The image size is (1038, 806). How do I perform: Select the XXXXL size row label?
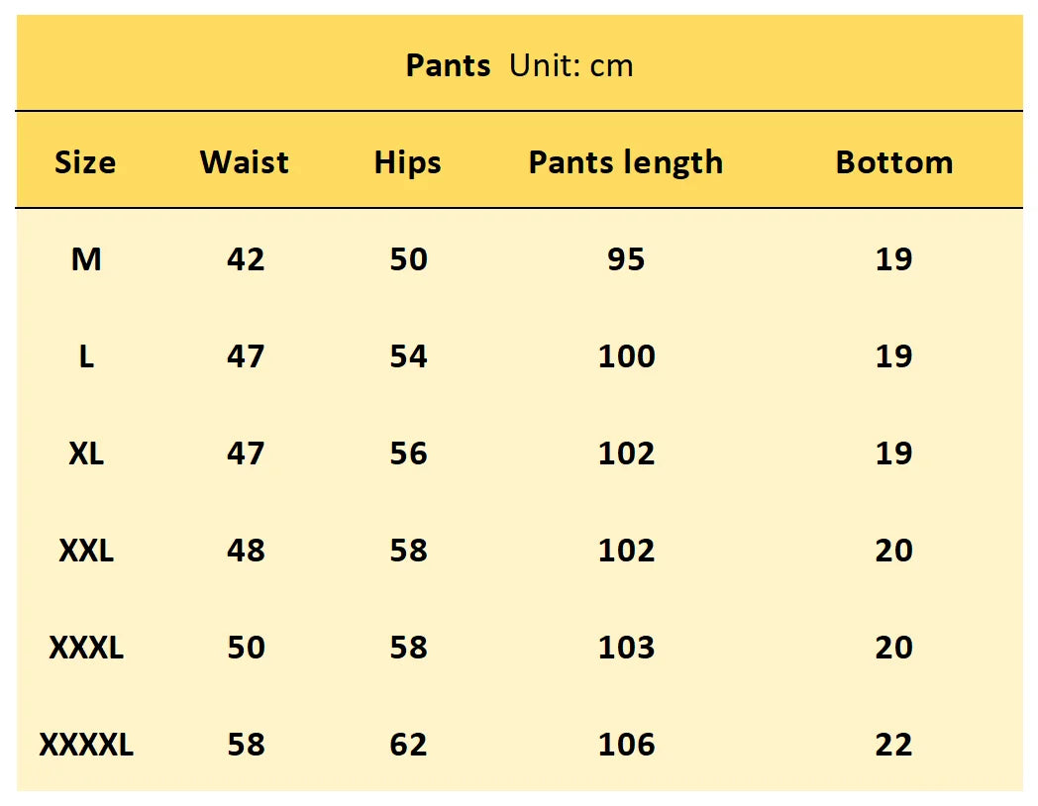coord(86,745)
